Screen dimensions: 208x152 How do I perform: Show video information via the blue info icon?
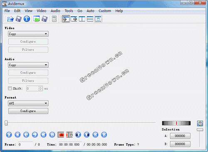(x=27, y=19)
